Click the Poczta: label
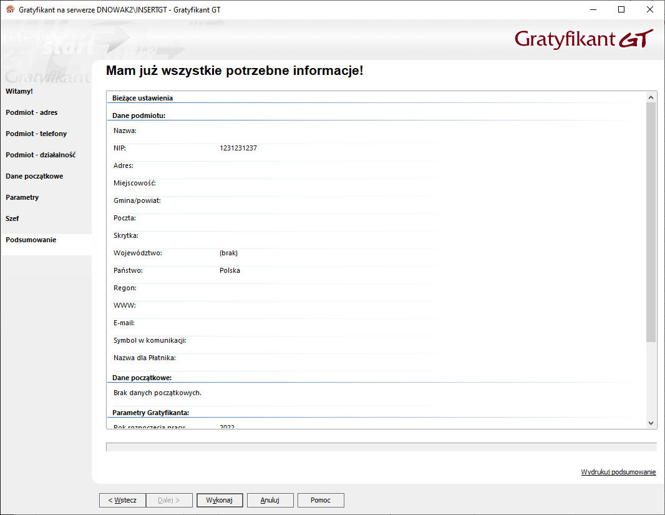Viewport: 665px width, 515px height. [125, 218]
